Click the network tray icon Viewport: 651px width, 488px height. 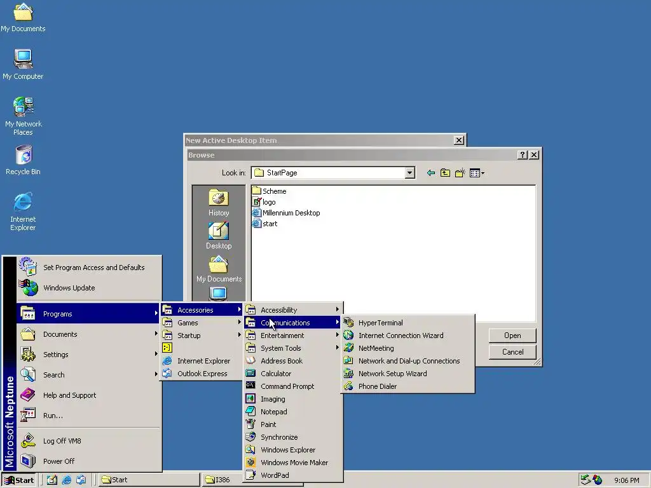tap(586, 480)
